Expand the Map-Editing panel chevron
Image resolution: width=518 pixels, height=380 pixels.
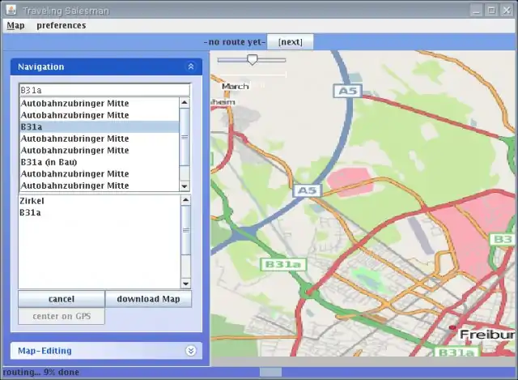click(x=191, y=351)
